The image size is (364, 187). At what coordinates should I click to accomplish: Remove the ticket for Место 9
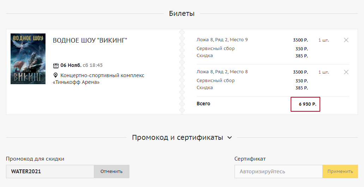pos(346,40)
